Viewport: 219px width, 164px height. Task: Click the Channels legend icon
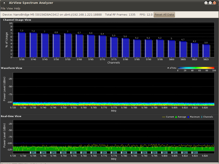(x=202, y=117)
